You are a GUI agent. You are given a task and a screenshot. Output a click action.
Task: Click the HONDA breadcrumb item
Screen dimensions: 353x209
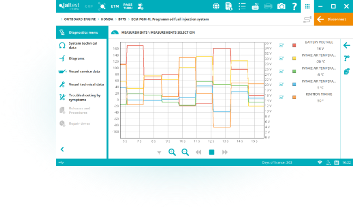tap(107, 19)
